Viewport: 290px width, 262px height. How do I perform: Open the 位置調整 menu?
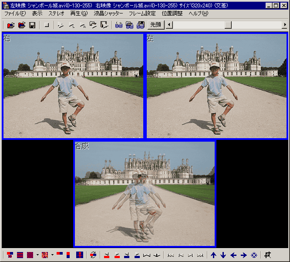(172, 13)
